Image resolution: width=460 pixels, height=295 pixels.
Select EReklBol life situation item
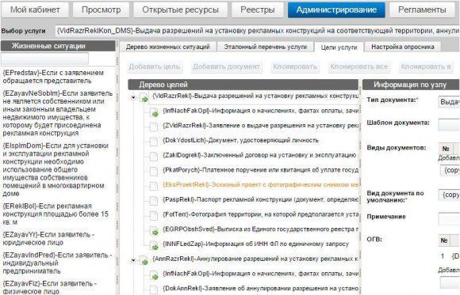[x=56, y=214]
